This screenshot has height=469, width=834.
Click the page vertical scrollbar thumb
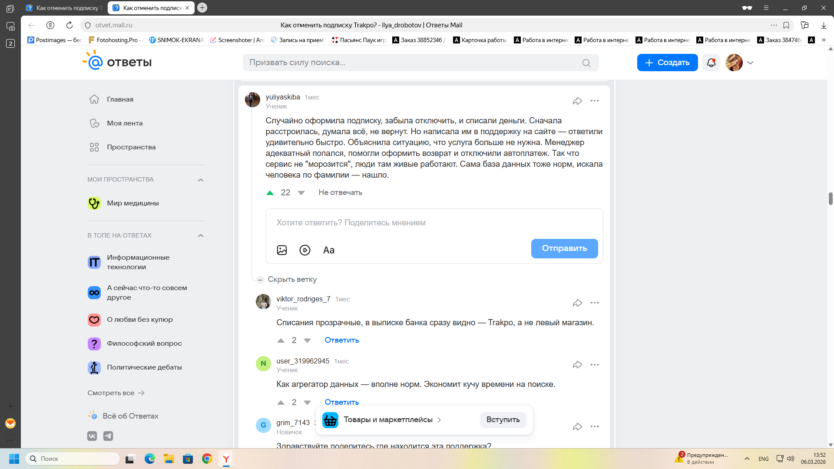coord(831,198)
